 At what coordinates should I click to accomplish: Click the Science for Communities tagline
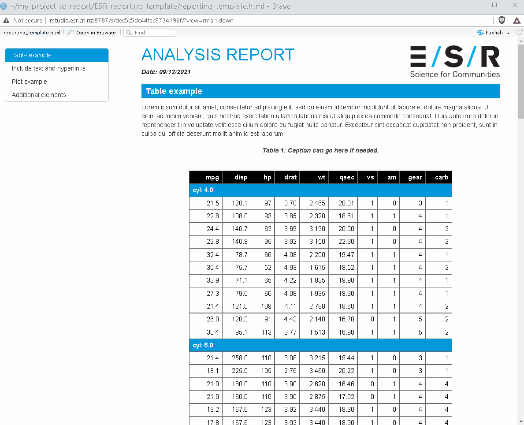(455, 74)
